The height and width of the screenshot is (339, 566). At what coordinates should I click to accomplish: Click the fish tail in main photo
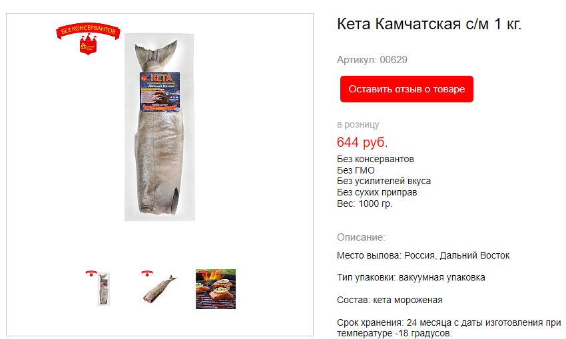(156, 54)
